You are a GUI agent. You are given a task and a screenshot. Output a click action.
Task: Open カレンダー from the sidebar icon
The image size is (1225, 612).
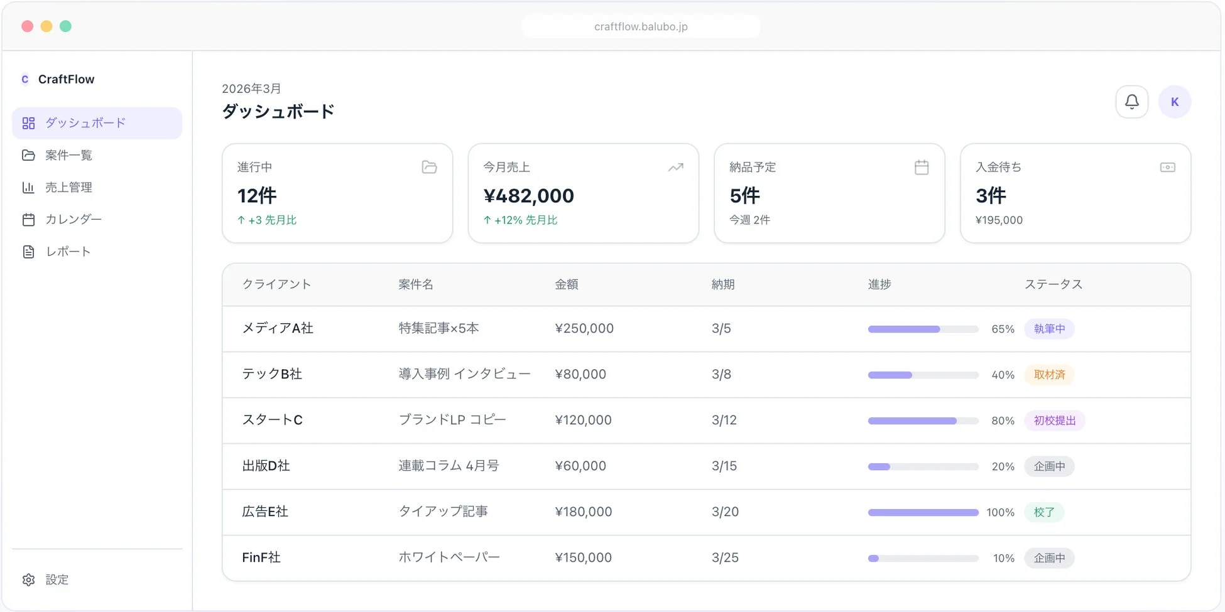(x=28, y=219)
